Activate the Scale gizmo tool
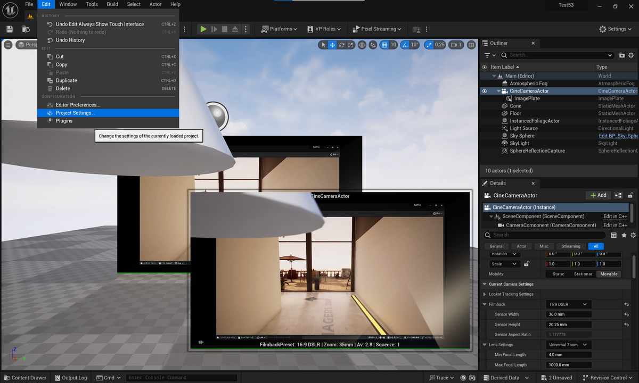Image resolution: width=639 pixels, height=383 pixels. tap(351, 45)
